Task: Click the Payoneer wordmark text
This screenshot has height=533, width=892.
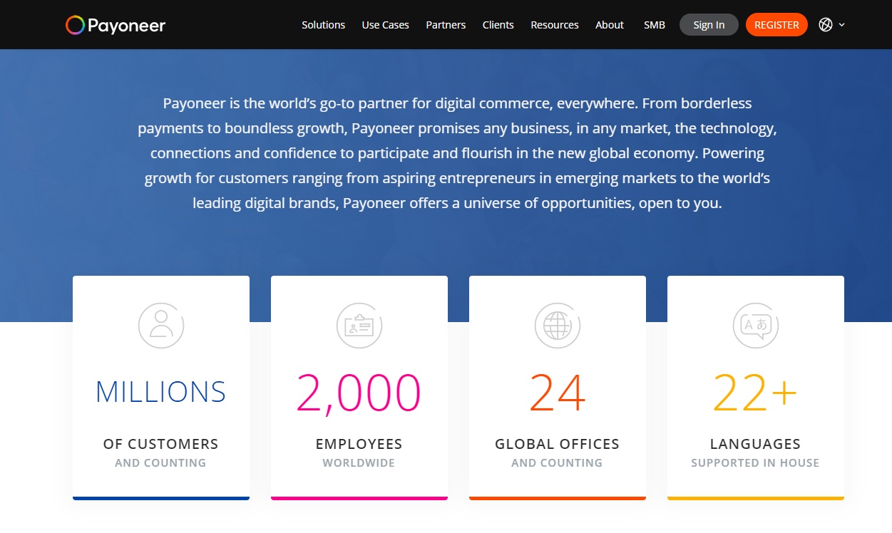Action: [126, 26]
